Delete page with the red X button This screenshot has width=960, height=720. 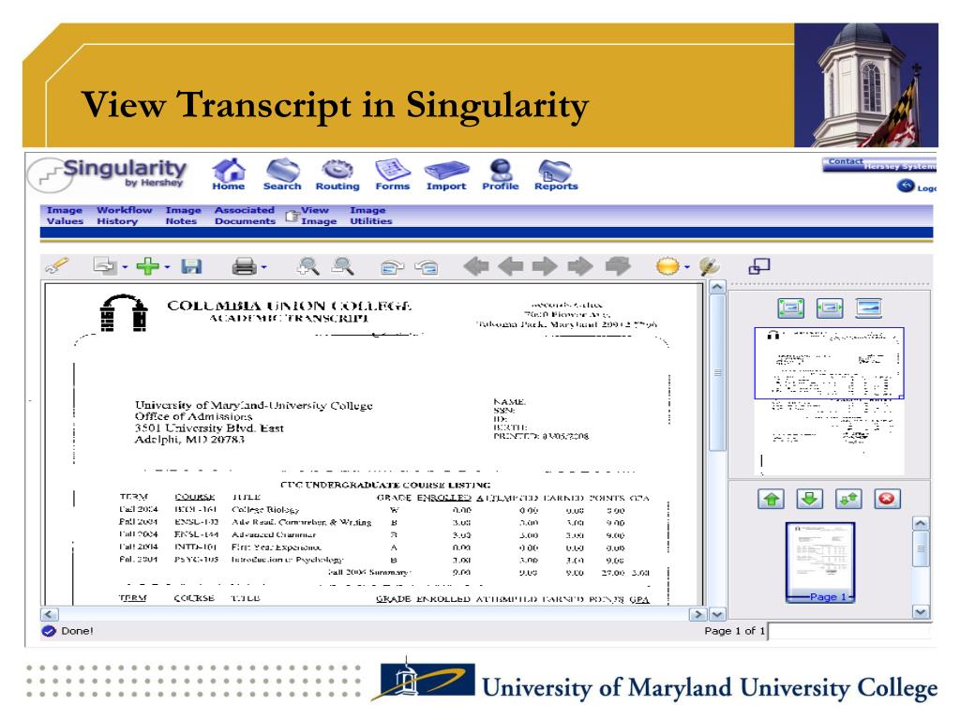coord(887,499)
